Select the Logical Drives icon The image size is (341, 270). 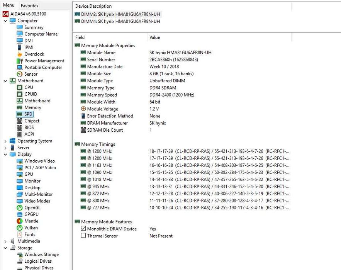[x=20, y=261]
